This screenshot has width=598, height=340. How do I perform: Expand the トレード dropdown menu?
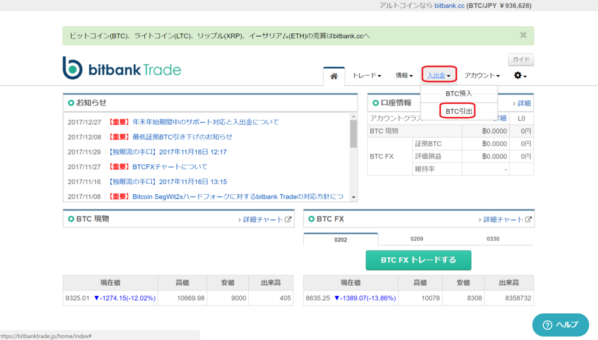click(367, 75)
